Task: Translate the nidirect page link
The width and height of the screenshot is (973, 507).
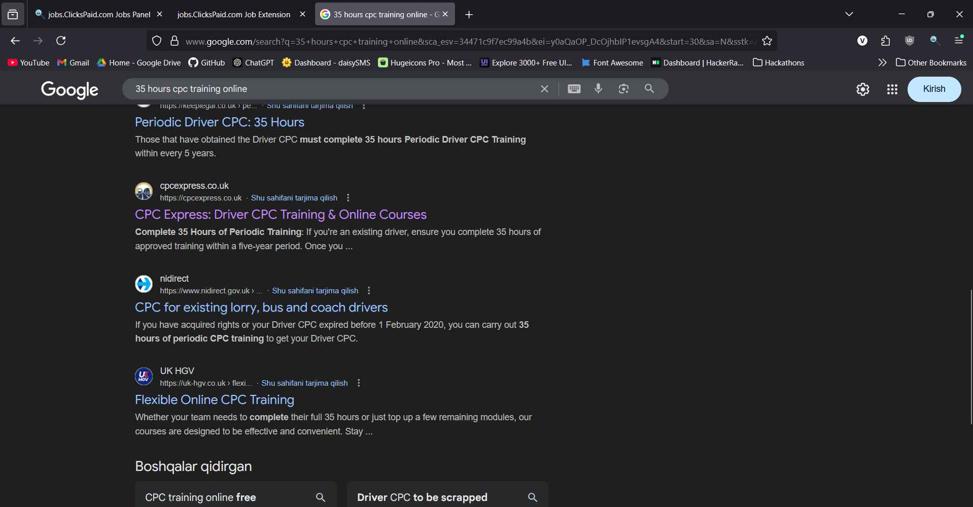Action: [315, 291]
